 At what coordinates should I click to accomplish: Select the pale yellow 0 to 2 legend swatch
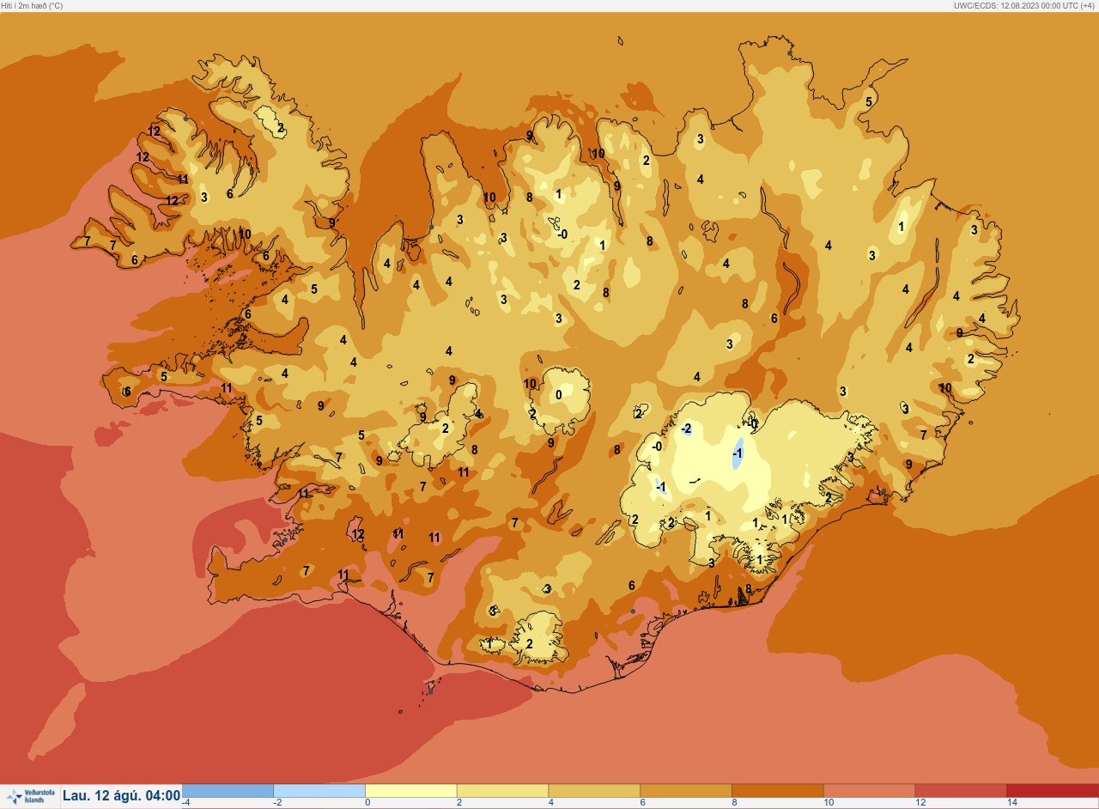(411, 791)
